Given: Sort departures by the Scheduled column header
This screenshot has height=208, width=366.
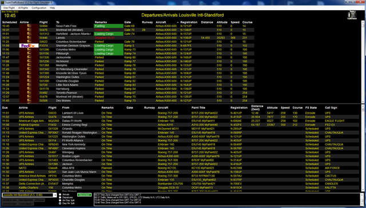Looking at the screenshot, I should pyautogui.click(x=10, y=22).
